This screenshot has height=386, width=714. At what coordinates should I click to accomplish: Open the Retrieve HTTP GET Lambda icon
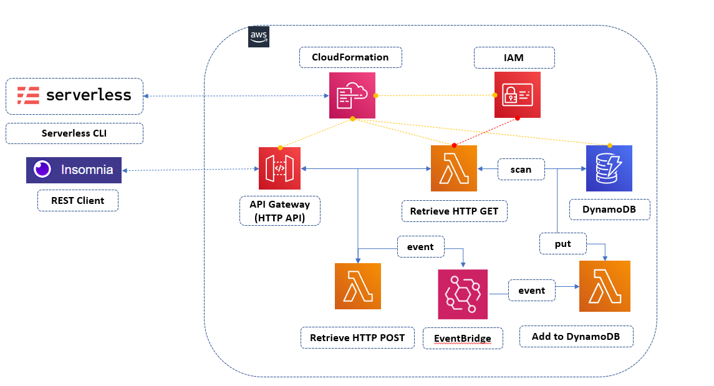coord(454,169)
